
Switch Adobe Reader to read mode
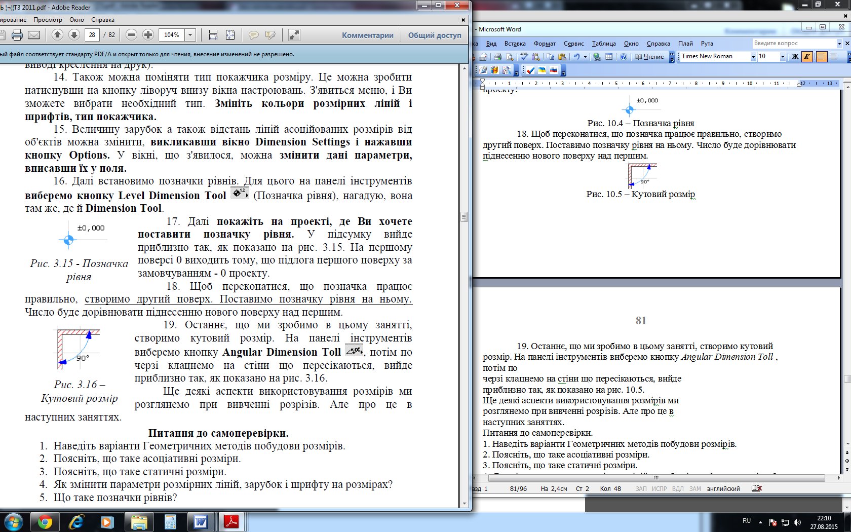(x=294, y=34)
